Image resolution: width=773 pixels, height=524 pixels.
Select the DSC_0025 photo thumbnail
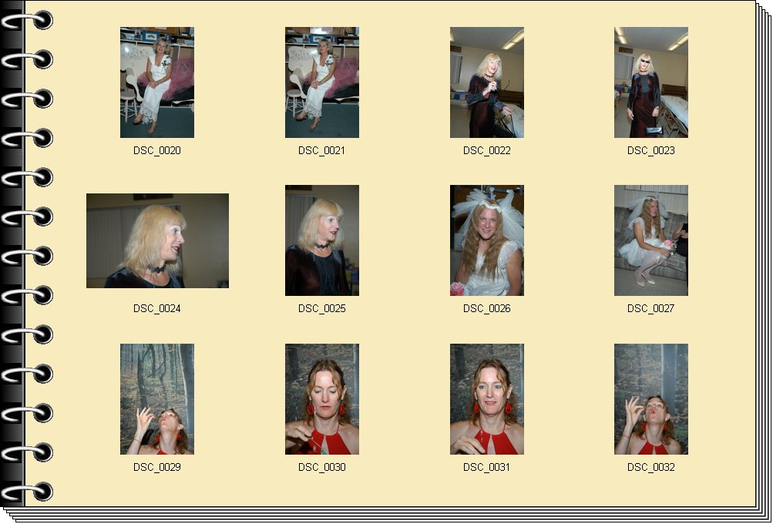(322, 240)
